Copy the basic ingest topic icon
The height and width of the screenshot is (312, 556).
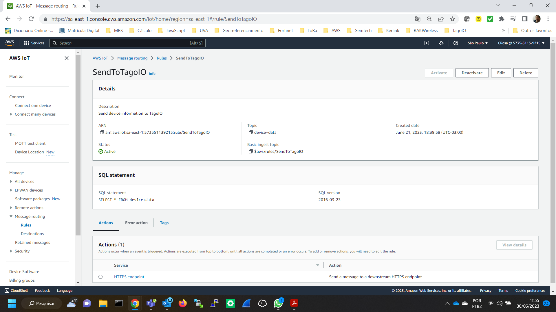(x=250, y=151)
